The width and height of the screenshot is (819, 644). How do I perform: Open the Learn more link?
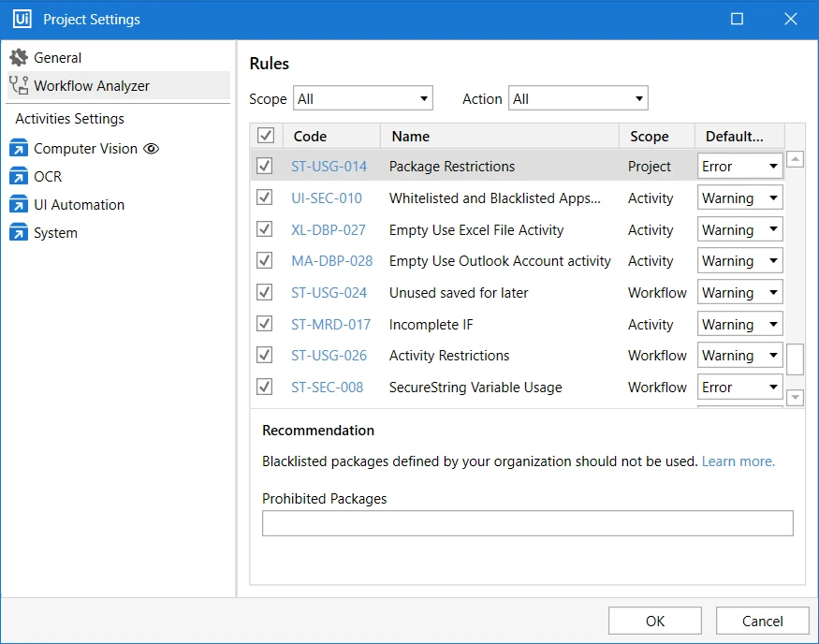click(x=739, y=461)
